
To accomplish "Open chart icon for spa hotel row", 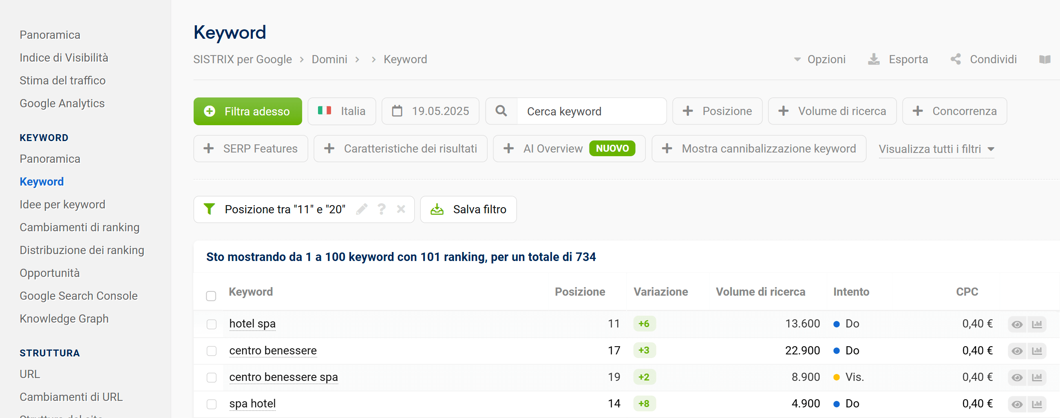I will [1037, 404].
